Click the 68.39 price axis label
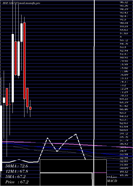 (x=124, y=103)
